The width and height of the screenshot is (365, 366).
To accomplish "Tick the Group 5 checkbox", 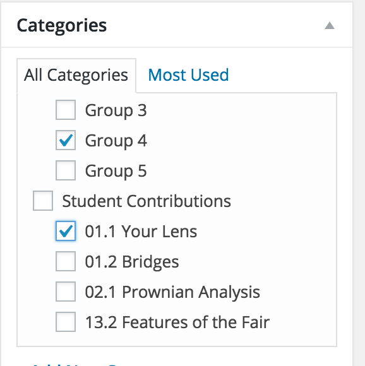I will 66,170.
